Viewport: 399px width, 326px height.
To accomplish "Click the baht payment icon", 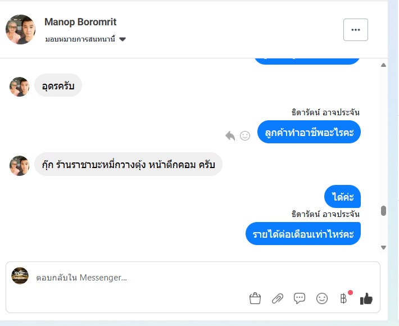I will tap(344, 298).
